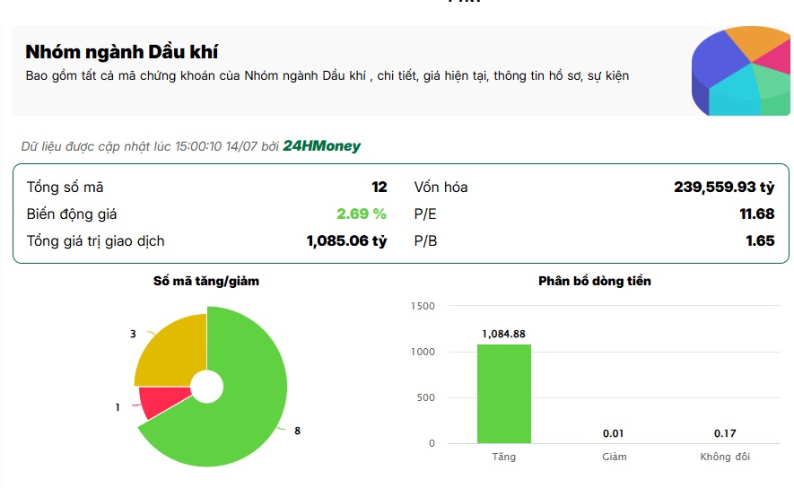Click the donut label 3
The image size is (794, 488).
pyautogui.click(x=133, y=334)
